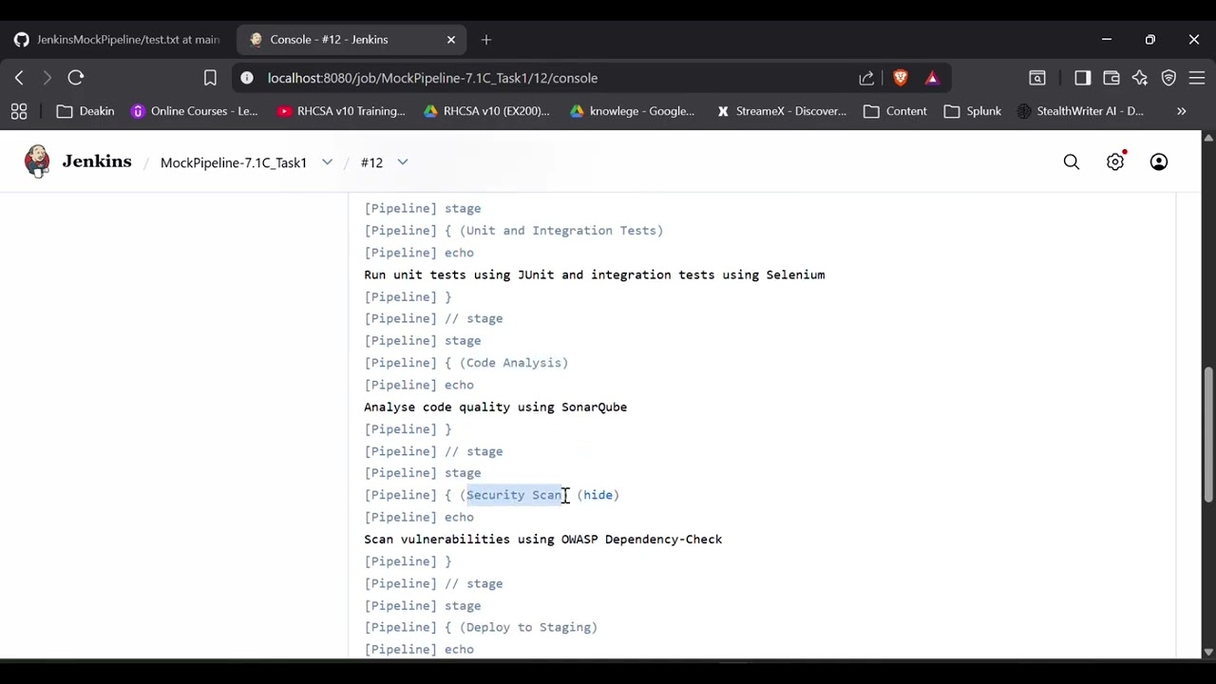The image size is (1216, 684).
Task: Reload the page with refresh icon
Action: [76, 78]
